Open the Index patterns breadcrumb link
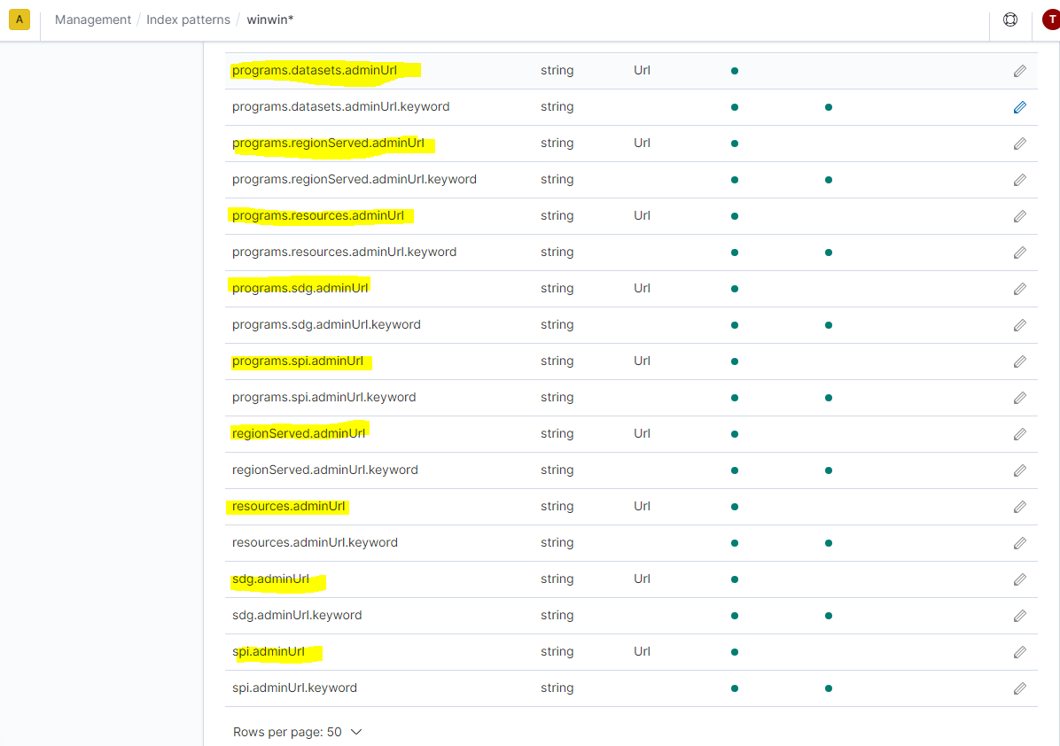 pyautogui.click(x=188, y=19)
